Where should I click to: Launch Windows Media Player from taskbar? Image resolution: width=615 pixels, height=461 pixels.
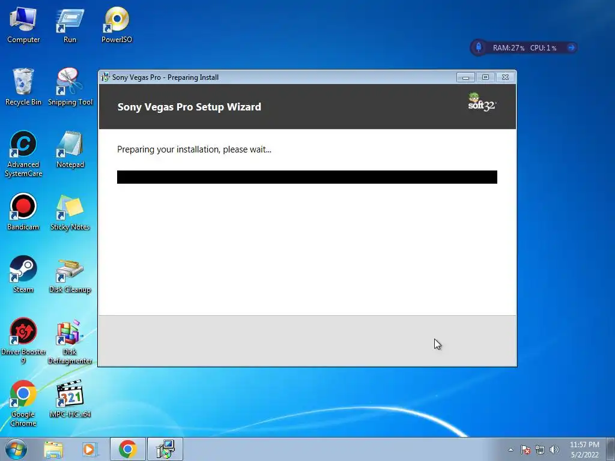[89, 449]
